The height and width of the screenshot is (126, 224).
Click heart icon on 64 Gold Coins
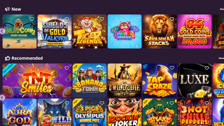[x=207, y=19]
